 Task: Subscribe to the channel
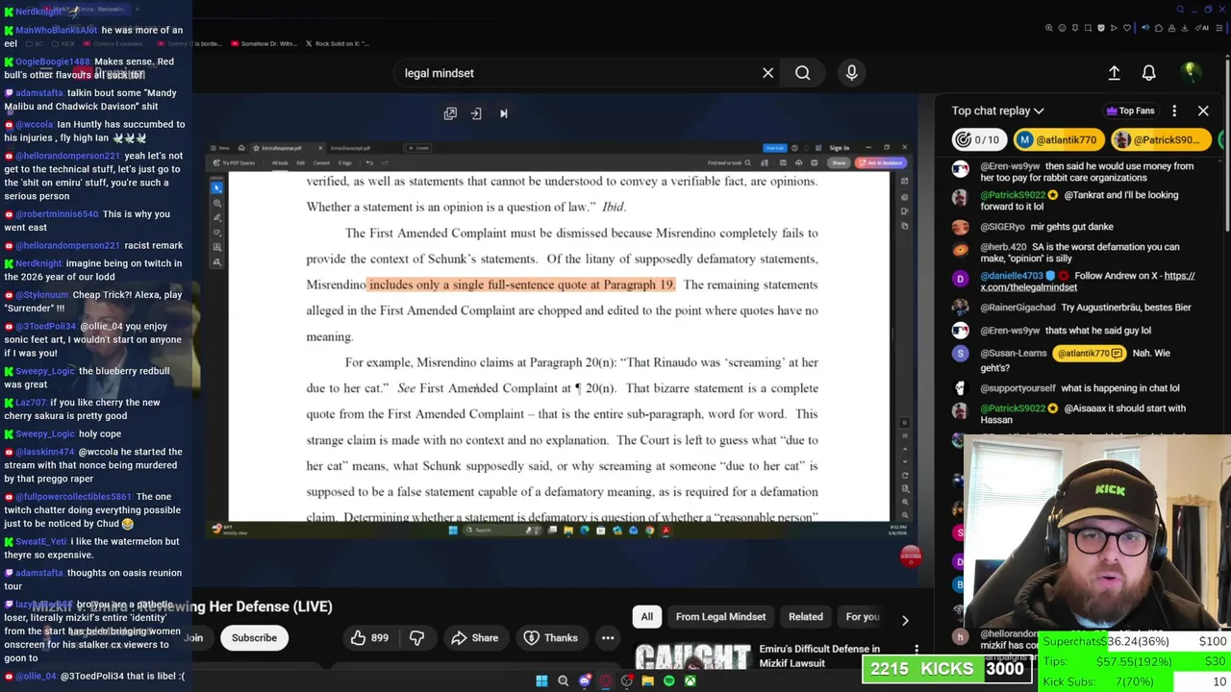pos(254,637)
